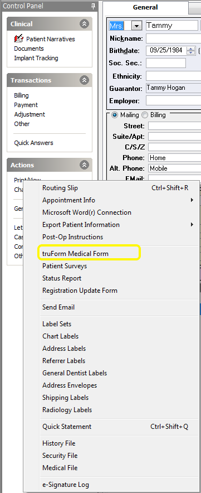
Task: Open Implant Tracking in Clinical
Action: pos(36,58)
